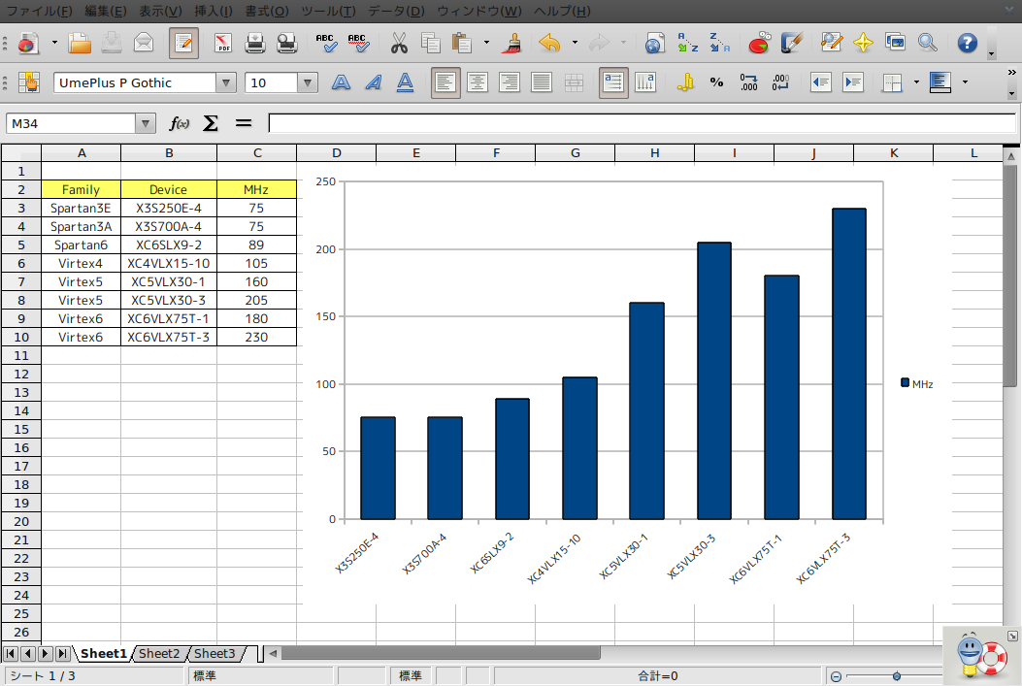Send document as e-mail
Viewport: 1022px width, 686px height.
(144, 44)
